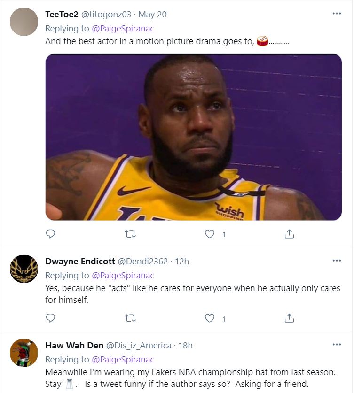
Task: Retweet Dwayne Endicott's tweet
Action: [131, 318]
